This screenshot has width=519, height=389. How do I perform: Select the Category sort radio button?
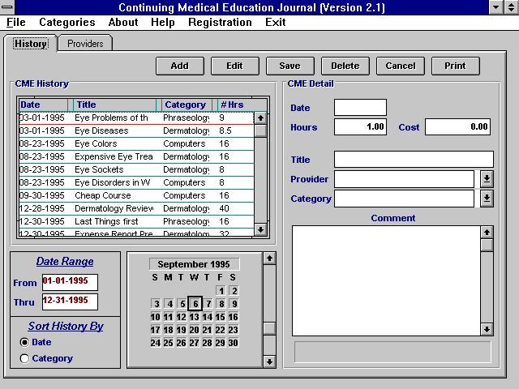pyautogui.click(x=24, y=358)
